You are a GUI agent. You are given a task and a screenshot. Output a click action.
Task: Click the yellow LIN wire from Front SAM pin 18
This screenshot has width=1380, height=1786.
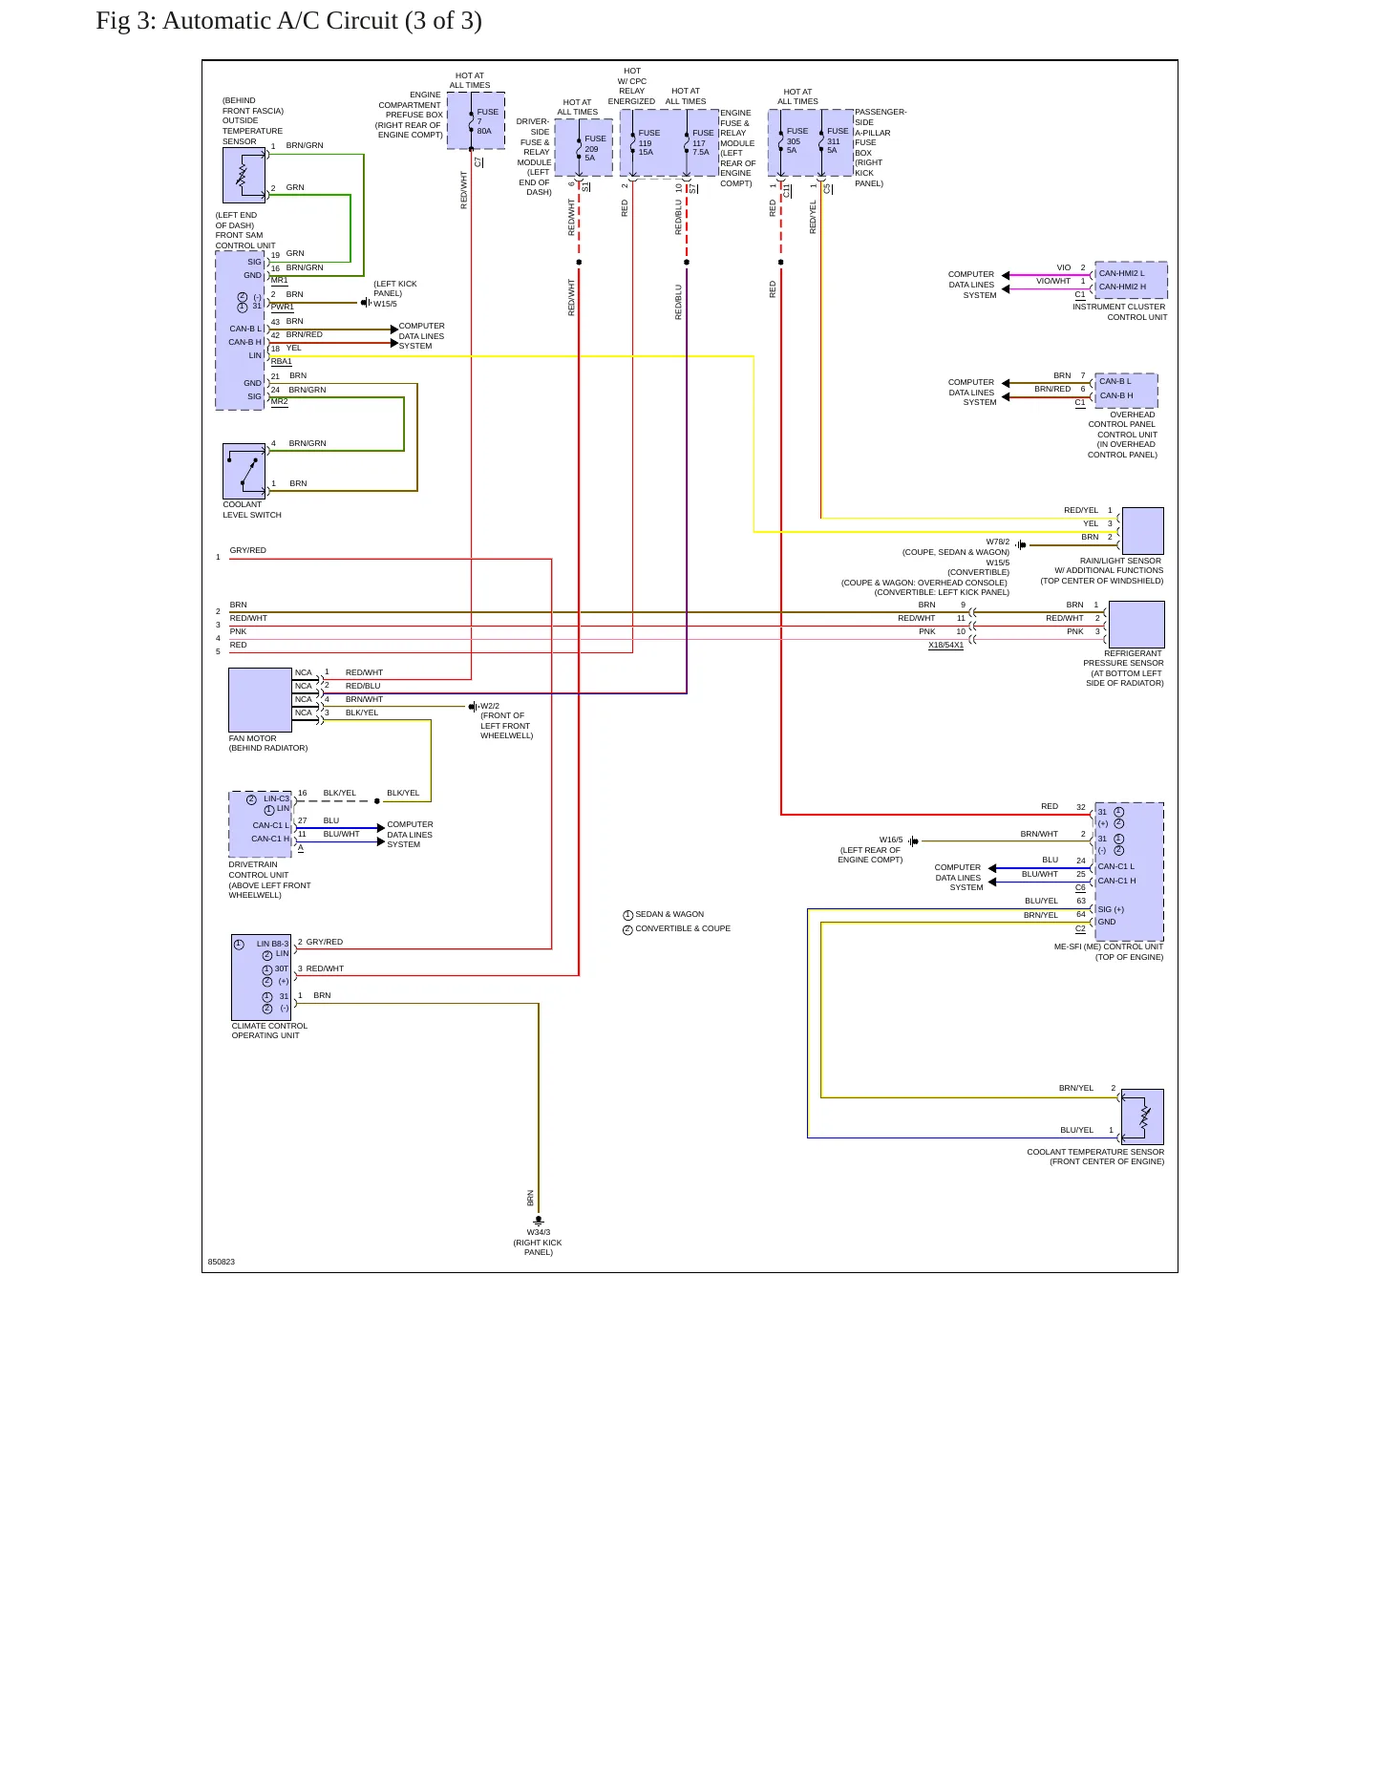tap(512, 356)
